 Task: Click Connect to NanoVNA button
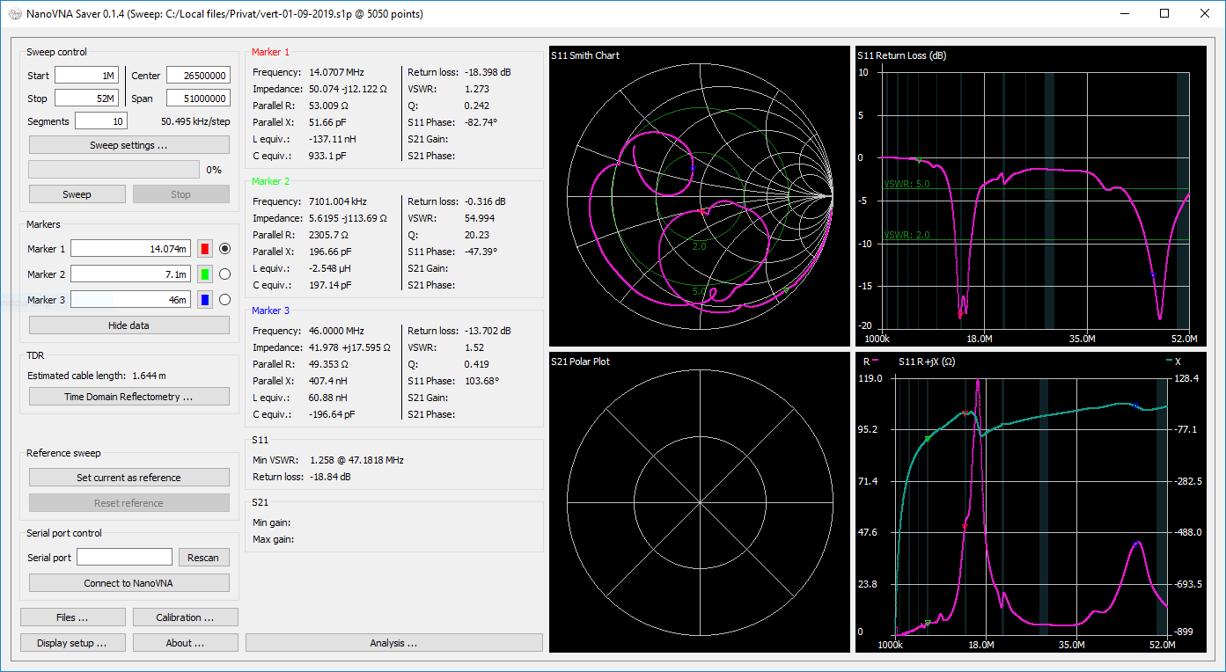128,583
